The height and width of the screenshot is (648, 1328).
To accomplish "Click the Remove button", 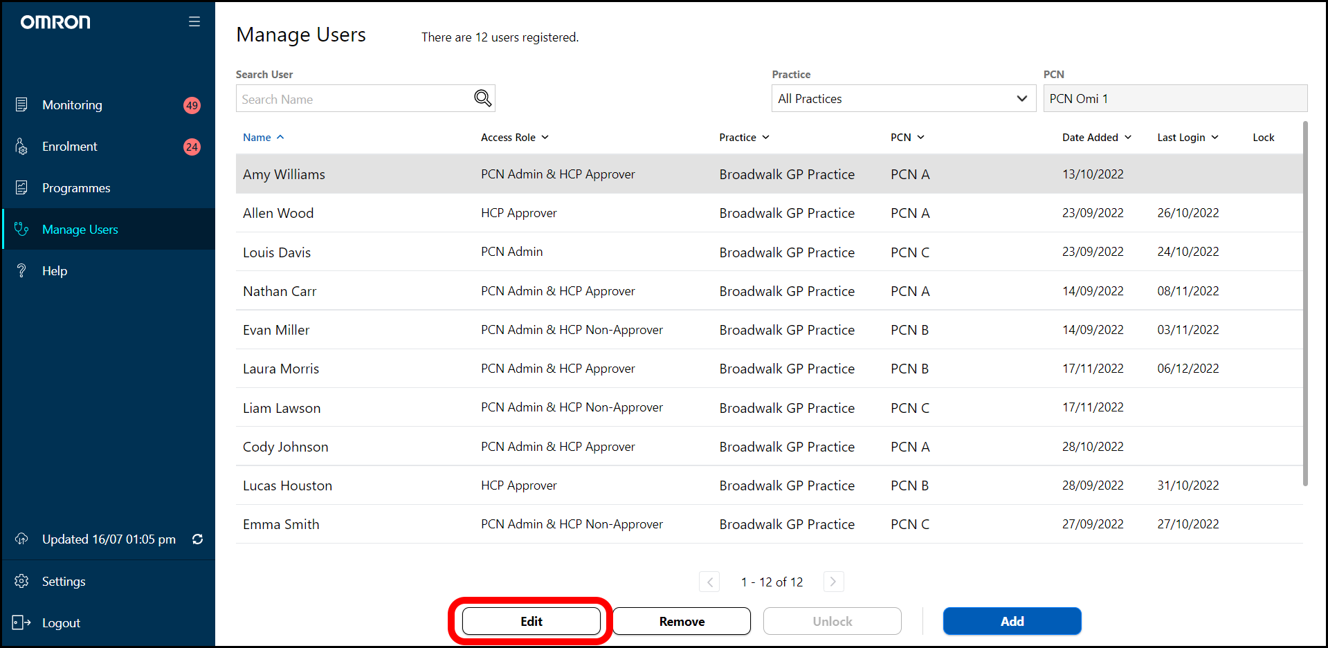I will coord(681,621).
